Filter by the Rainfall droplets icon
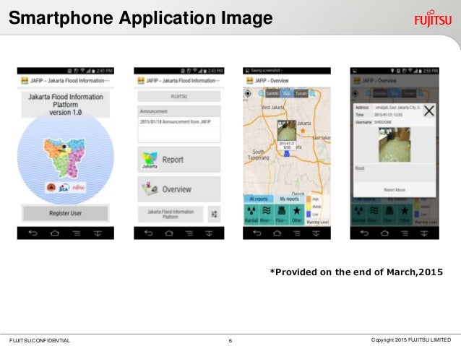 (x=251, y=215)
